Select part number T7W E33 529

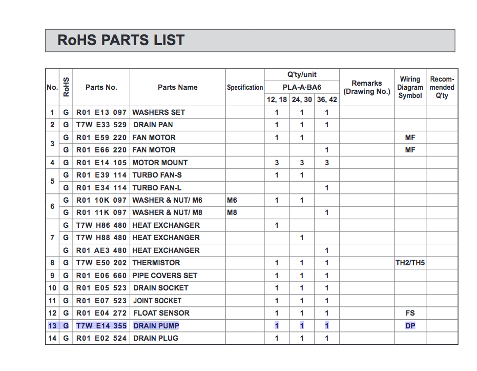[x=101, y=125]
